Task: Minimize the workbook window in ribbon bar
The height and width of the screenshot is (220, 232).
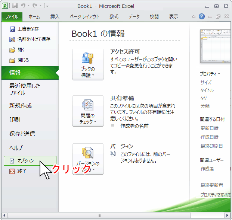Action: (x=210, y=17)
